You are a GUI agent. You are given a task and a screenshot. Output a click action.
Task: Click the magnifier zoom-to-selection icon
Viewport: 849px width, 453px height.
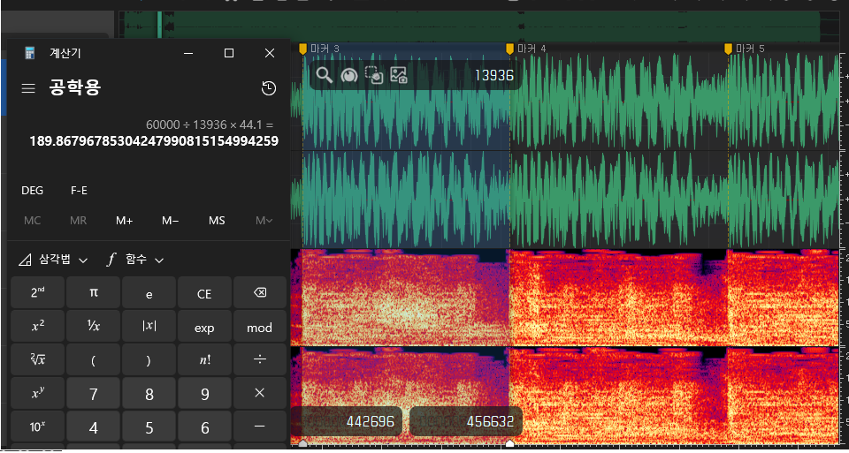click(325, 75)
